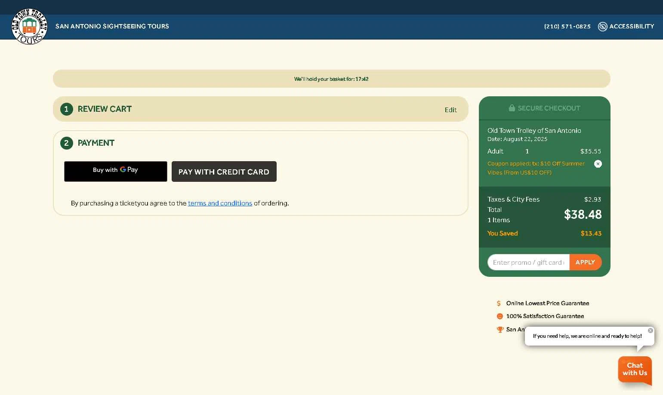
Task: Click the Taxes & City Fees $2.93 value
Action: point(592,199)
